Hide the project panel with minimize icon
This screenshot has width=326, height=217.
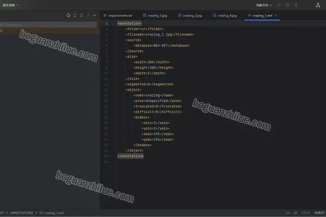[94, 15]
